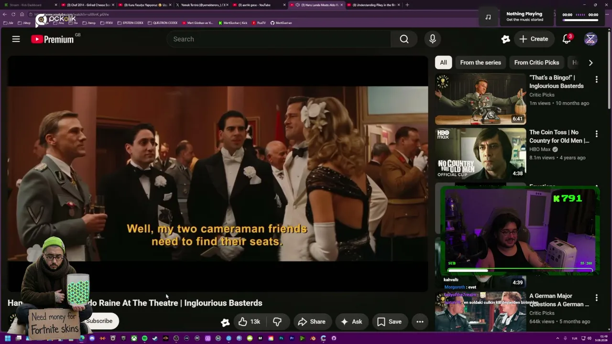612x344 pixels.
Task: Select the From Critic Picks chip
Action: click(x=536, y=63)
